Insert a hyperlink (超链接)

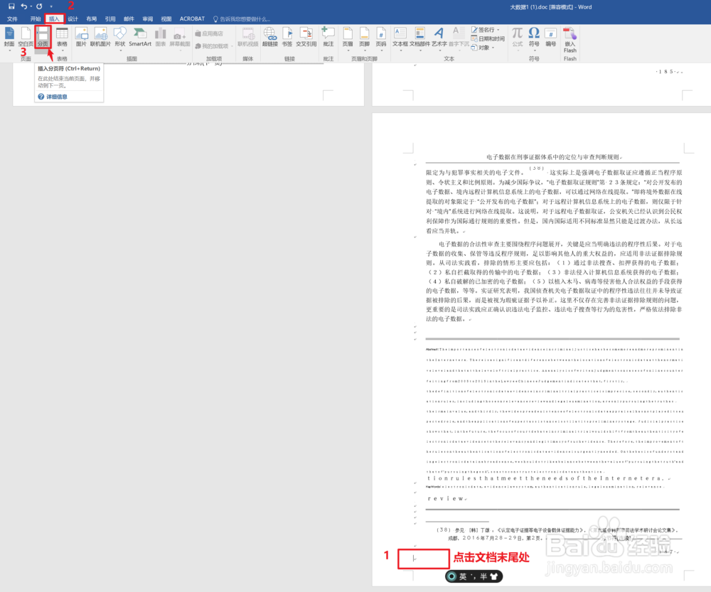(x=269, y=36)
